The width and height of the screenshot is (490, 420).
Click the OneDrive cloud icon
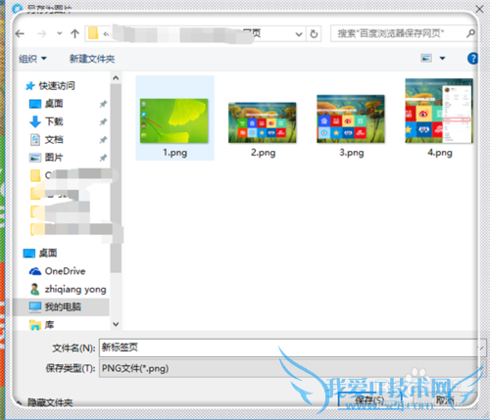(x=35, y=271)
